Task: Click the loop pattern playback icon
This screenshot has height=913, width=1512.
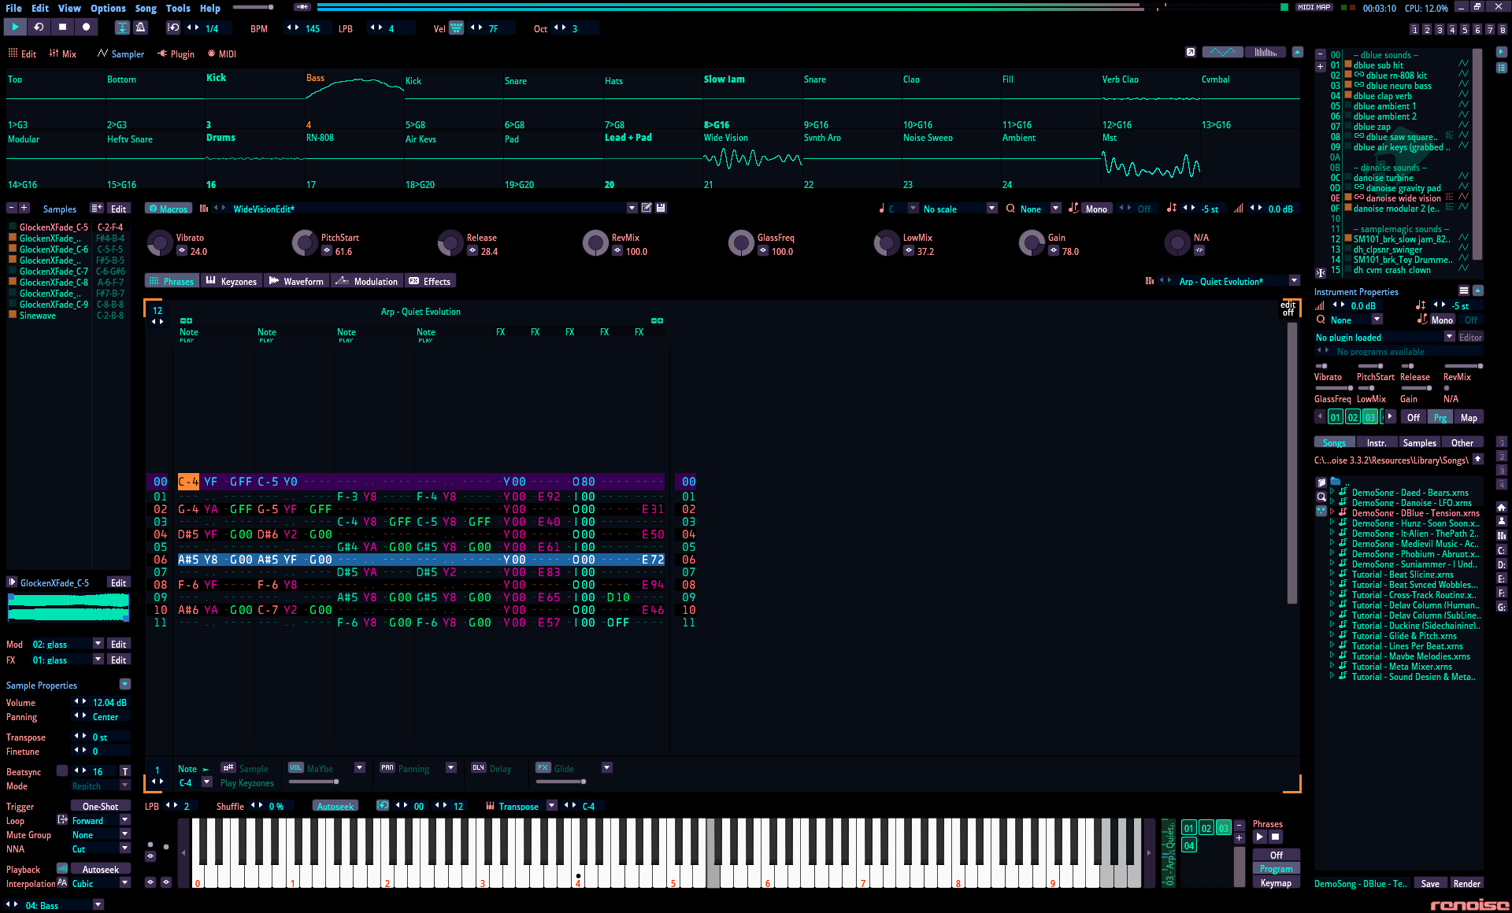Action: (x=39, y=27)
